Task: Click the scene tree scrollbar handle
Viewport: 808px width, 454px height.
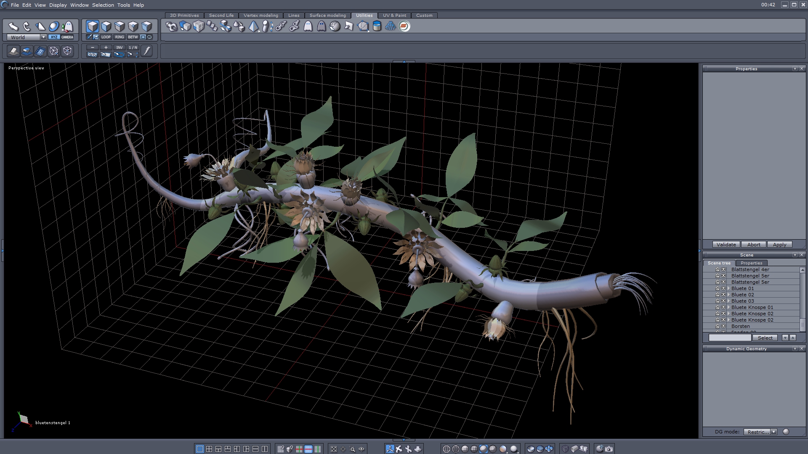Action: pyautogui.click(x=802, y=325)
